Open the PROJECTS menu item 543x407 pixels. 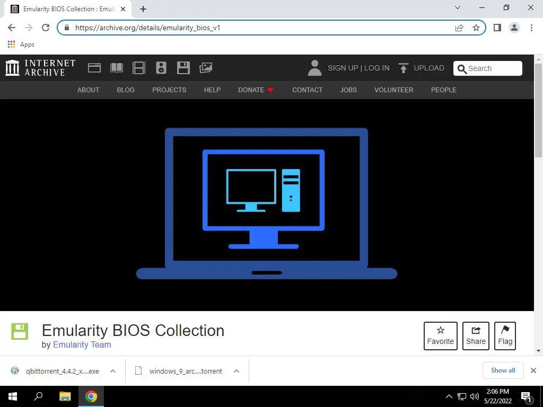[x=169, y=90]
